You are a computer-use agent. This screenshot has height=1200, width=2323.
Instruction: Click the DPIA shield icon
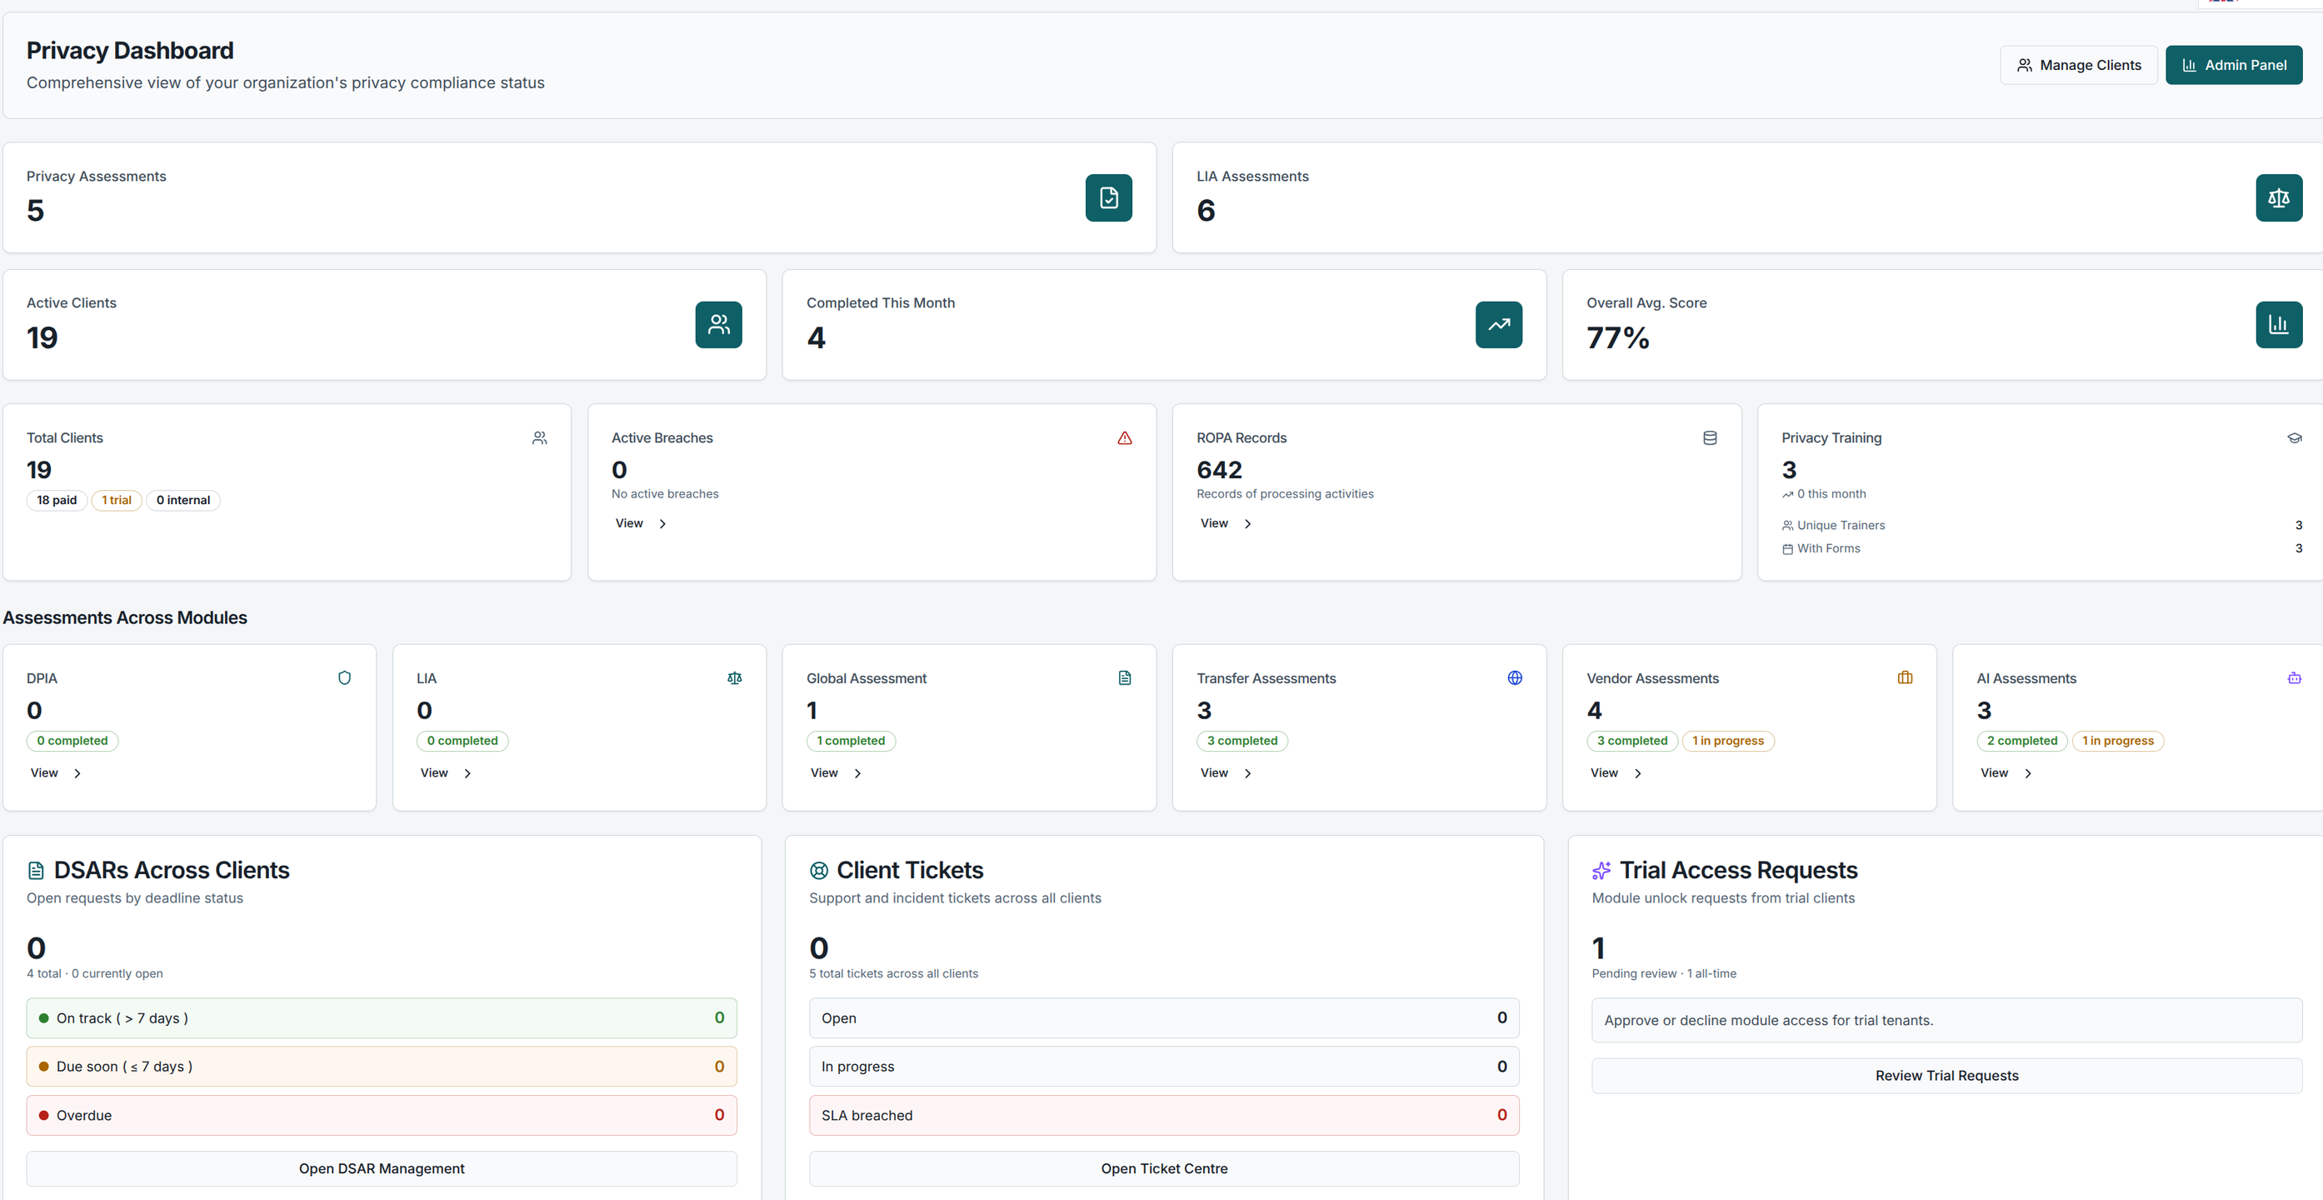pyautogui.click(x=343, y=678)
